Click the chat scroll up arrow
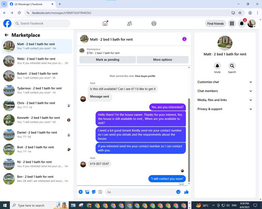The width and height of the screenshot is (262, 209). point(189,68)
